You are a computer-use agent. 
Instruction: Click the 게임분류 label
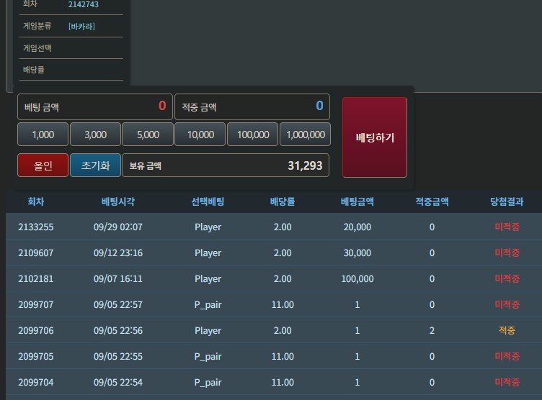[x=37, y=26]
